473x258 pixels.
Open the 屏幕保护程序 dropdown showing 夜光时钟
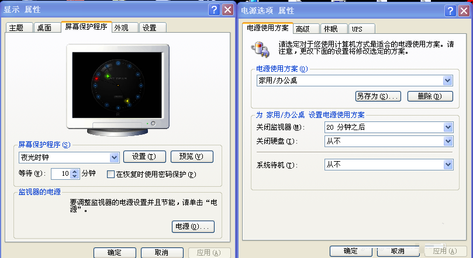tap(115, 157)
